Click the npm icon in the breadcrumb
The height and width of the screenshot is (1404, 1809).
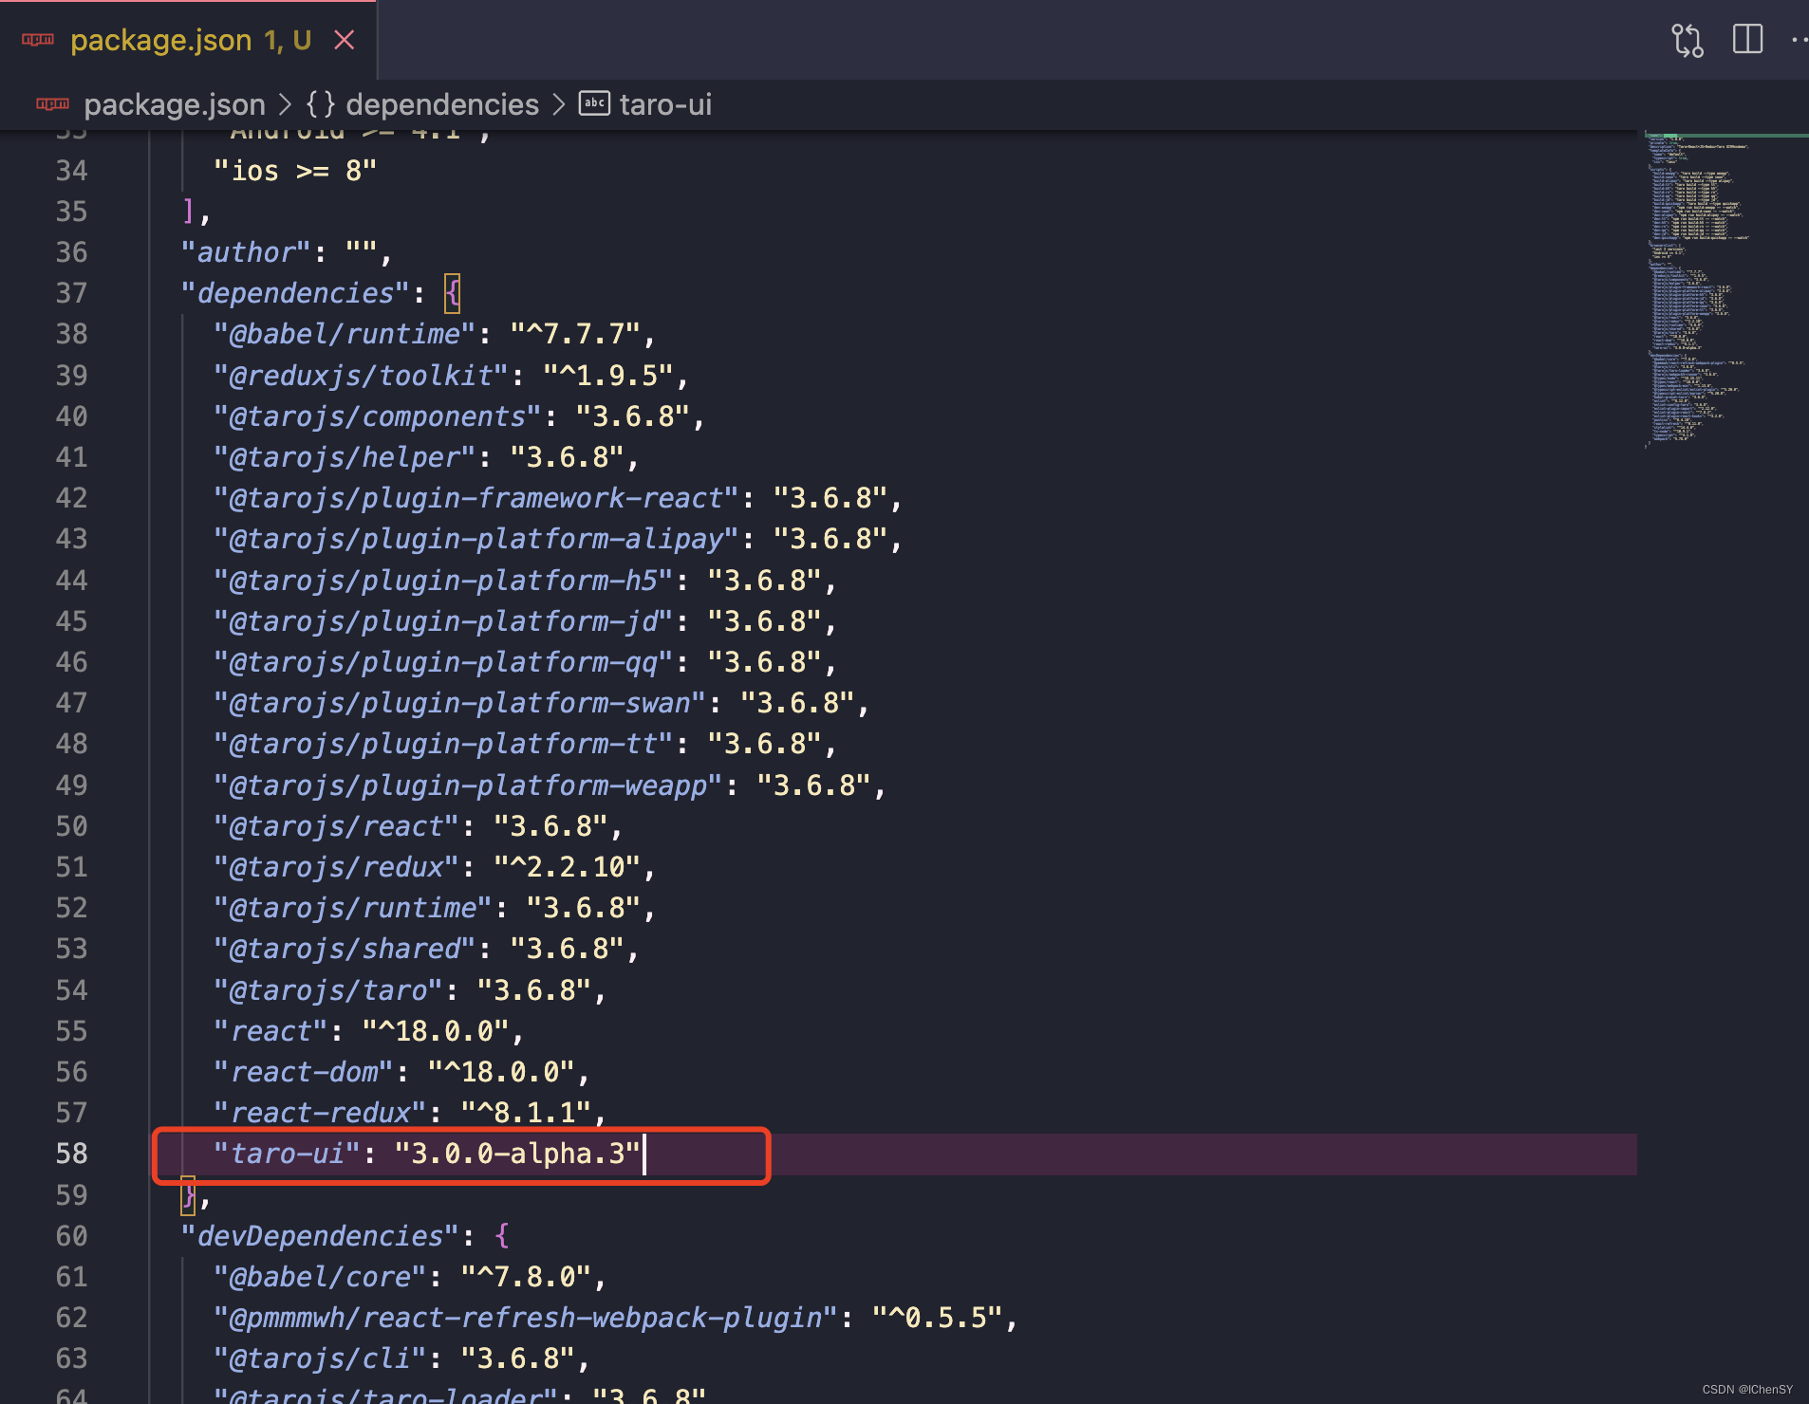tap(53, 104)
